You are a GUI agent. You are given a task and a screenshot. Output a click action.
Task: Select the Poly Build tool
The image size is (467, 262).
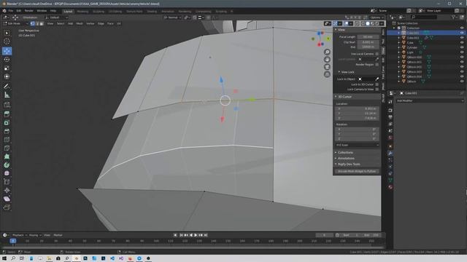(x=7, y=156)
